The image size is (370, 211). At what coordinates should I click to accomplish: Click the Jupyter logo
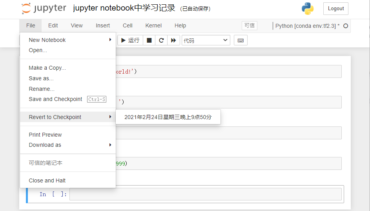(x=44, y=9)
